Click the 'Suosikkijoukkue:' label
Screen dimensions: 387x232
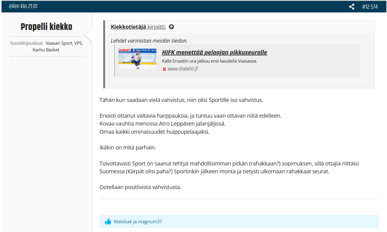27,43
